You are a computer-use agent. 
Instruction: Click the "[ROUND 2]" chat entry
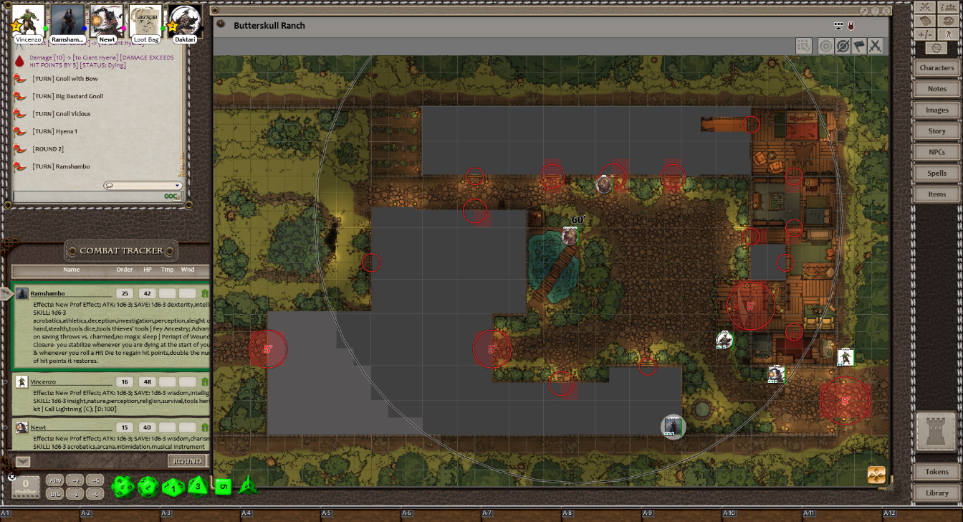tap(48, 149)
